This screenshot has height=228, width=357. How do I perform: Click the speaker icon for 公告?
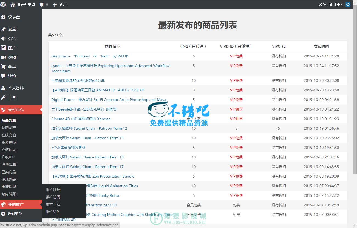click(3, 39)
